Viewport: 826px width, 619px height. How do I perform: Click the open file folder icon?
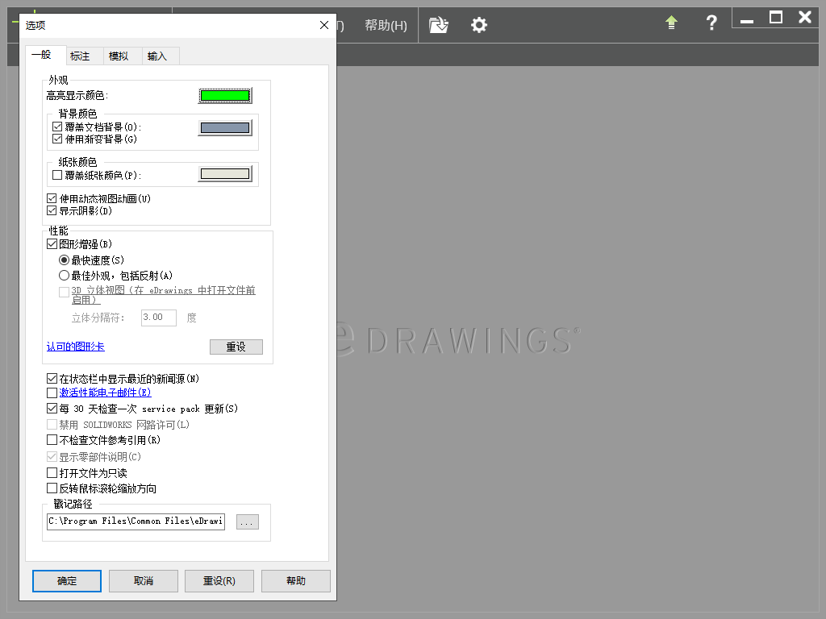(438, 25)
